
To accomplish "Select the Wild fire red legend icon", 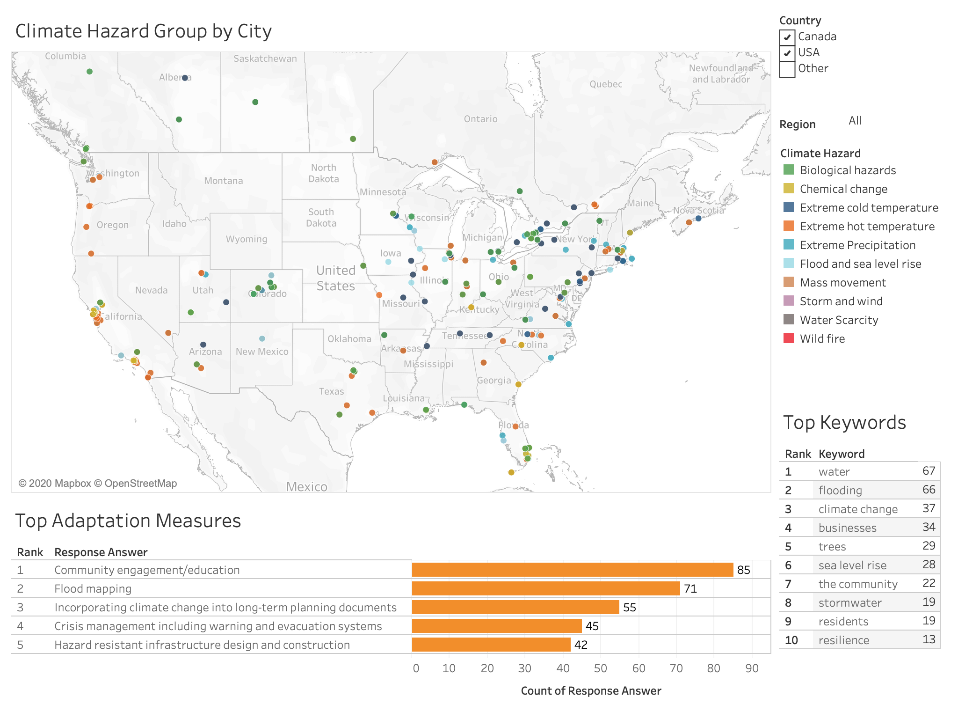I will pyautogui.click(x=789, y=338).
